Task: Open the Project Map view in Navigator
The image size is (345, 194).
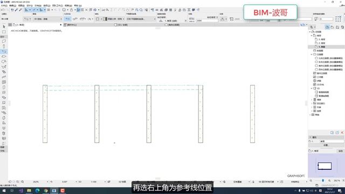Action: pos(327,27)
